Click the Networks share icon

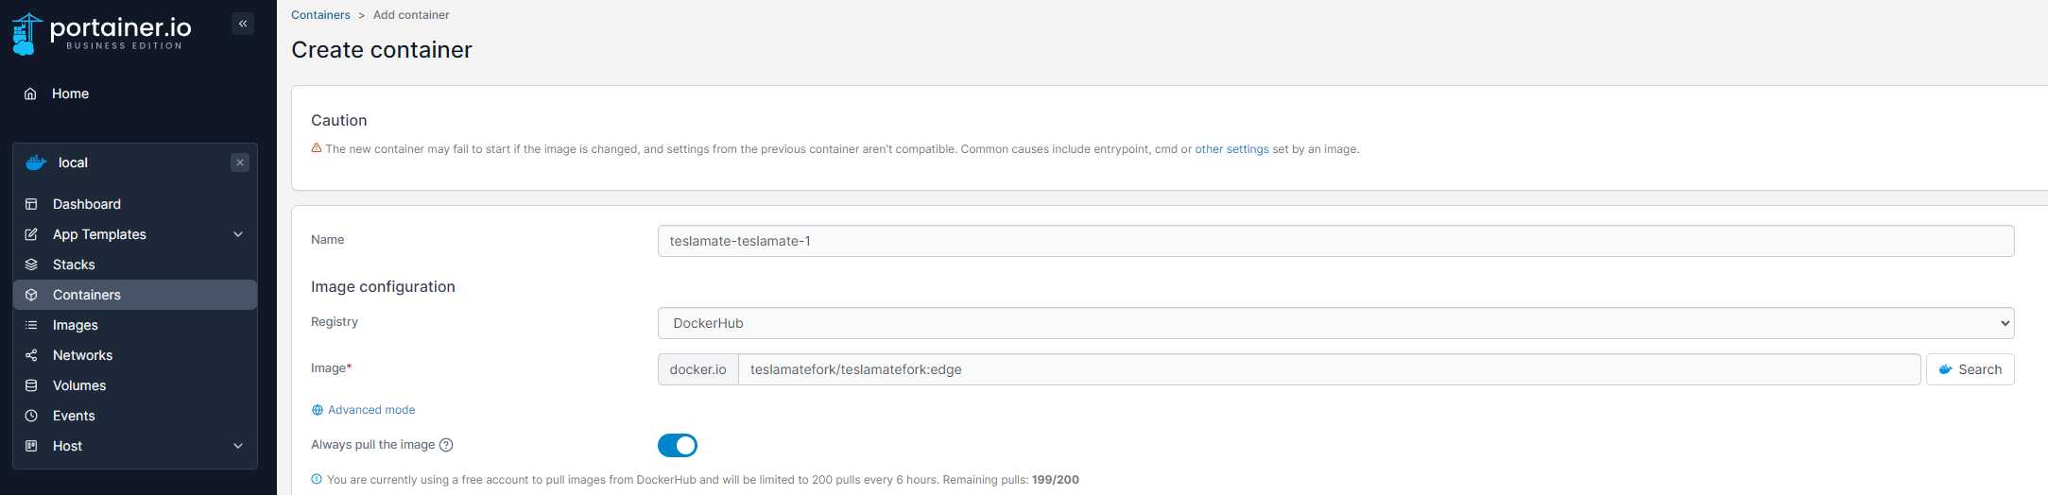coord(31,355)
